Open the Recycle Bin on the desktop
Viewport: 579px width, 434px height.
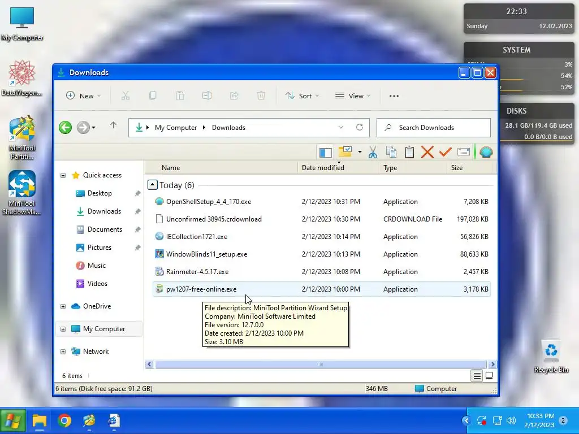click(551, 357)
